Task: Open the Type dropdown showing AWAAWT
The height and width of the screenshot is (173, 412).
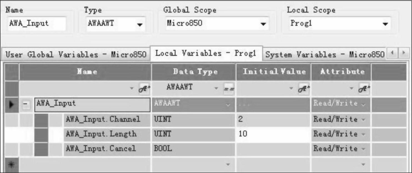Action: [140, 24]
